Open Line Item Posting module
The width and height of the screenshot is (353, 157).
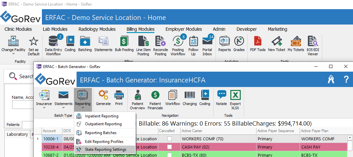coord(143,46)
